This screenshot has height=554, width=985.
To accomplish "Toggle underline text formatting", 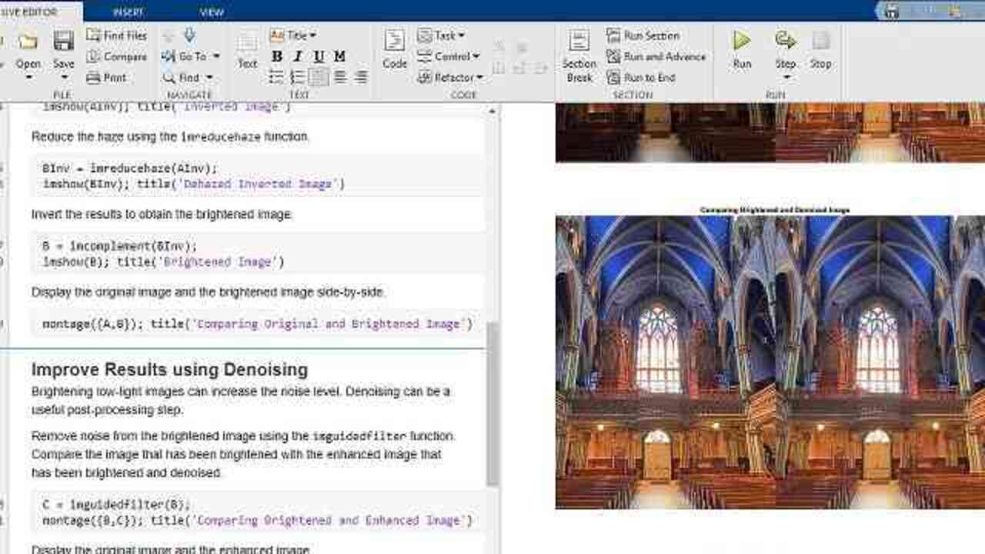I will pos(319,57).
